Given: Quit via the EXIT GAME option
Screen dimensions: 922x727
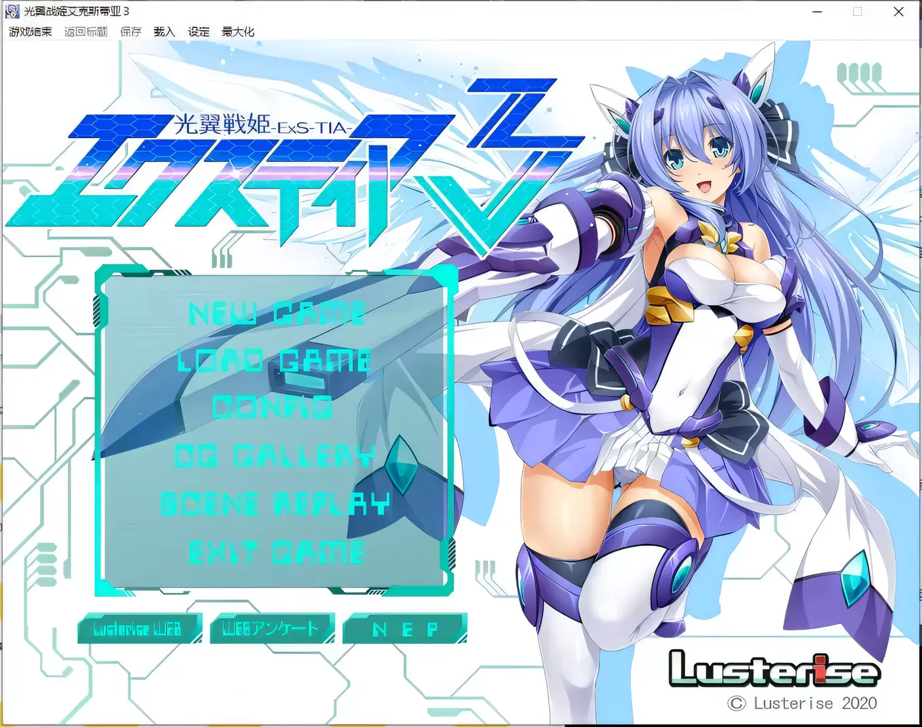Looking at the screenshot, I should pyautogui.click(x=275, y=552).
